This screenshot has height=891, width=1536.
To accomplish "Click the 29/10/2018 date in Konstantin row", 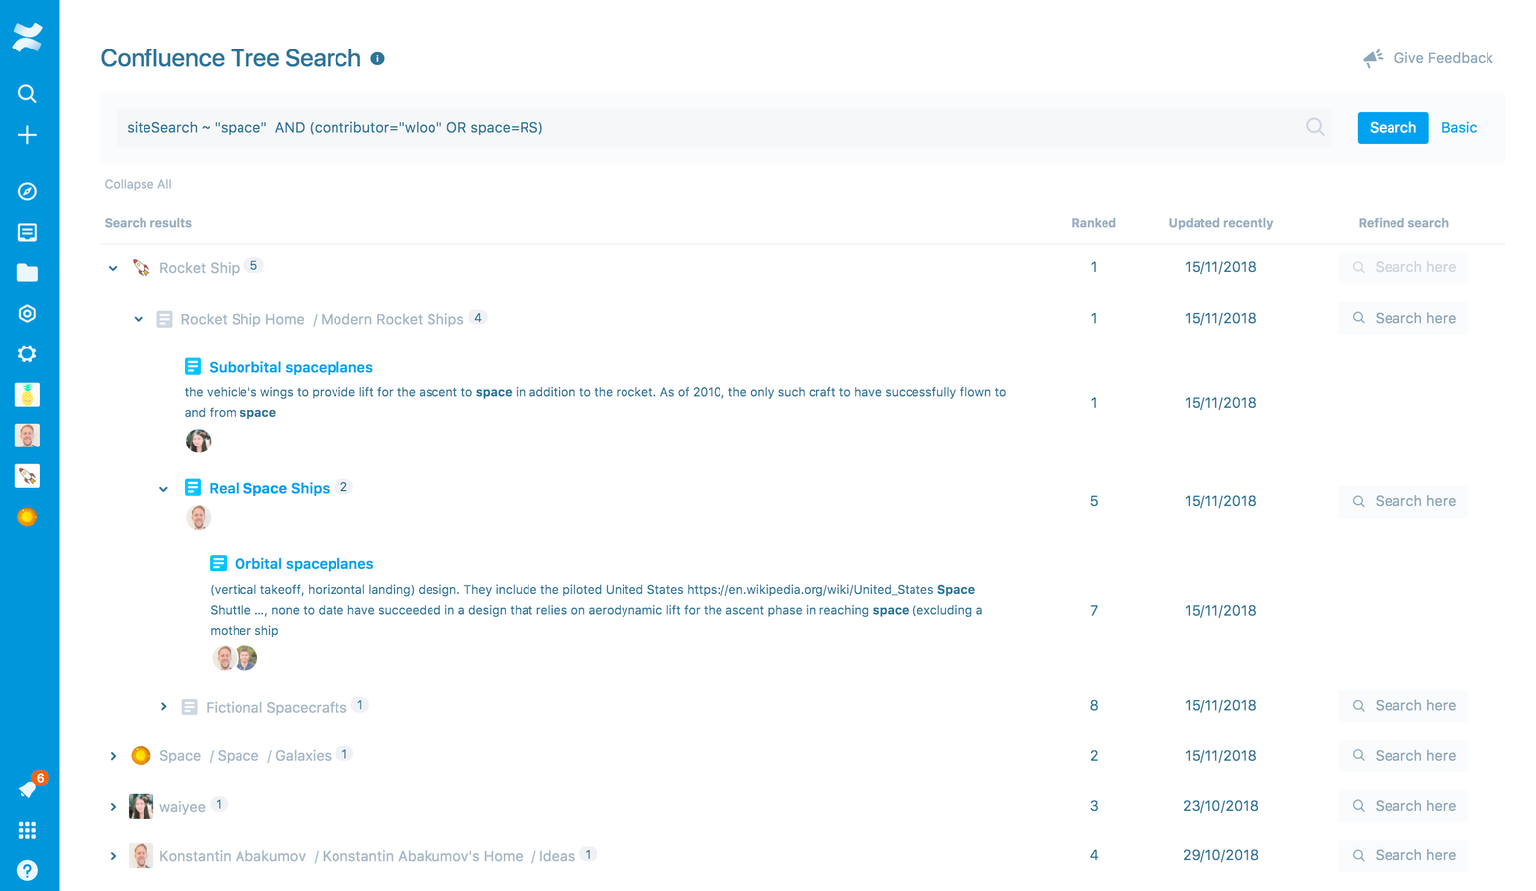I will point(1220,855).
